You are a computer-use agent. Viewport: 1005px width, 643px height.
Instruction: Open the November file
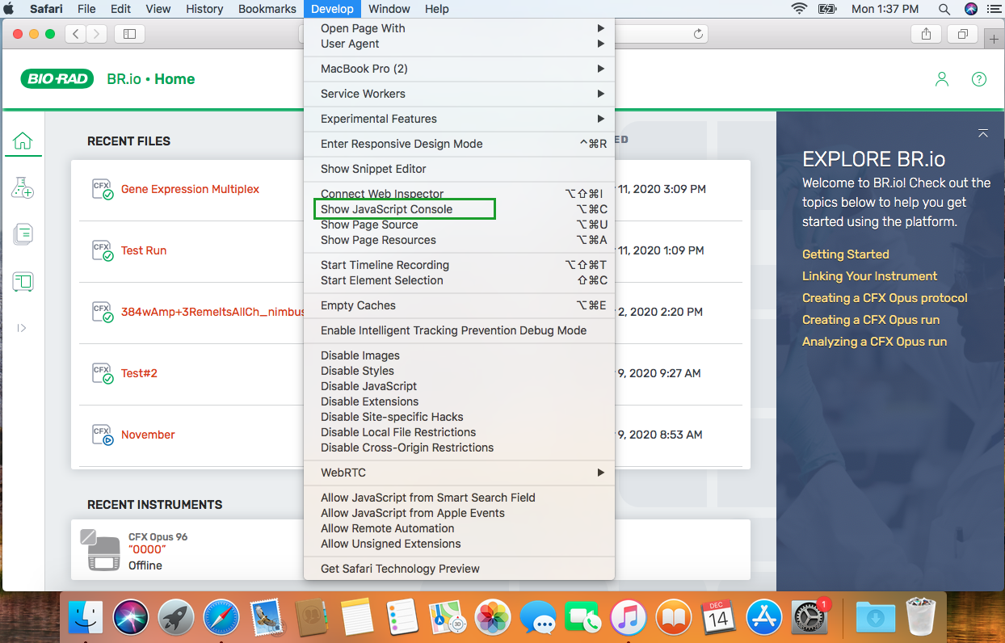pos(148,435)
